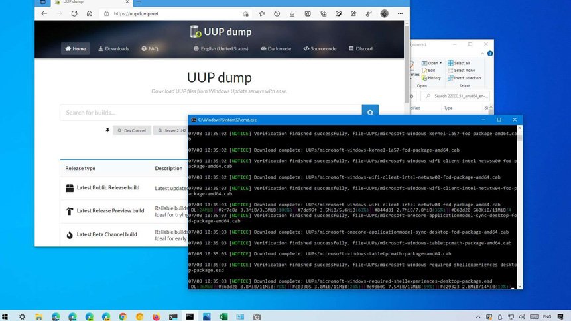Show hidden system tray icons
This screenshot has height=321, width=571.
pyautogui.click(x=478, y=316)
